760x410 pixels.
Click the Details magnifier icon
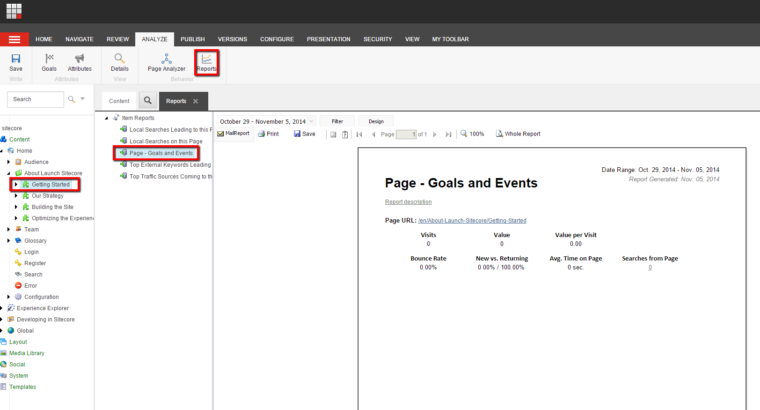(119, 59)
